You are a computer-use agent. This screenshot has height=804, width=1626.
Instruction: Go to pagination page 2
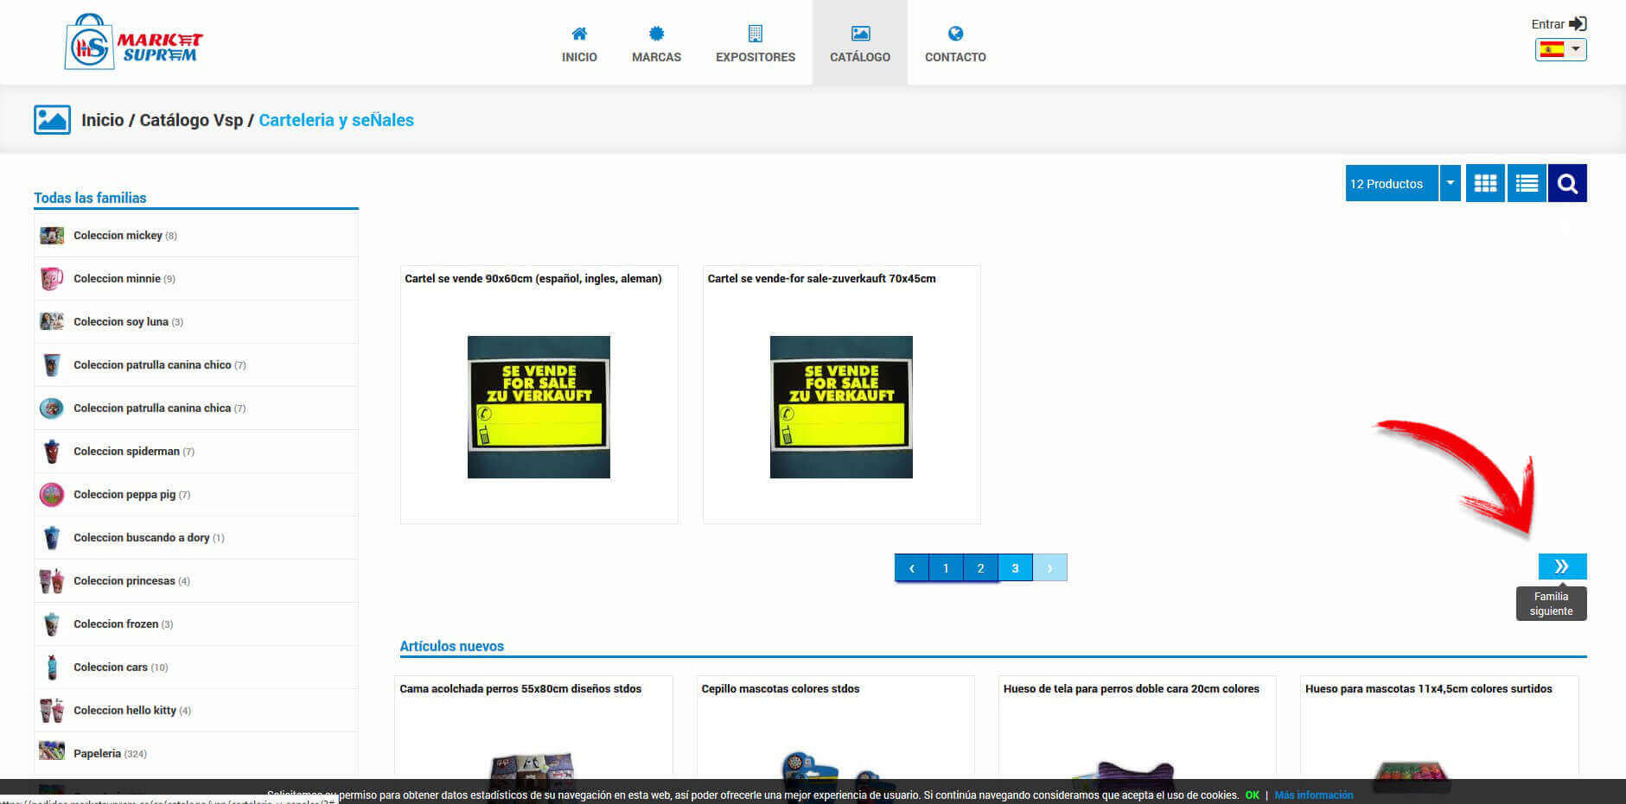(980, 568)
